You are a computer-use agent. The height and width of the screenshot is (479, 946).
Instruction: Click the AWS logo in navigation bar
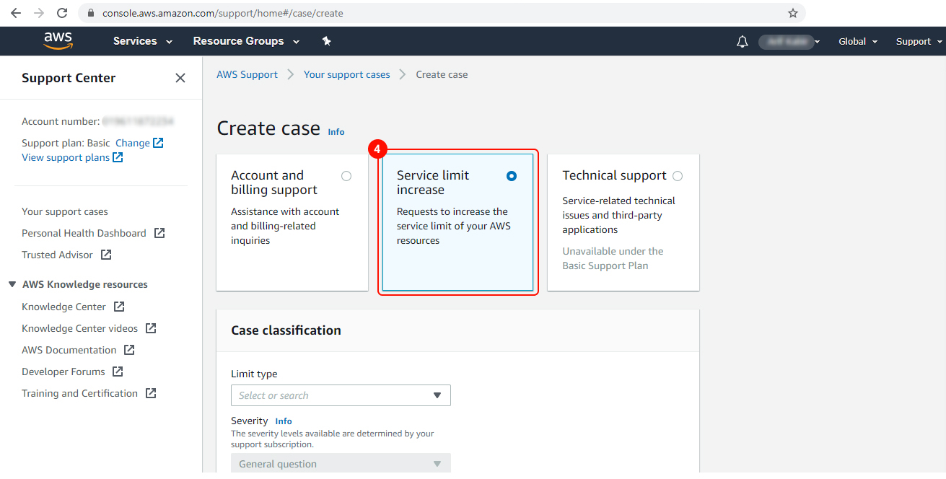pyautogui.click(x=57, y=41)
